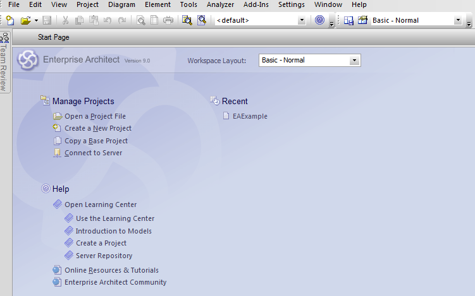Screen dimensions: 475x296
Task: Click the Print Preview magnifier icon
Action: pos(141,20)
